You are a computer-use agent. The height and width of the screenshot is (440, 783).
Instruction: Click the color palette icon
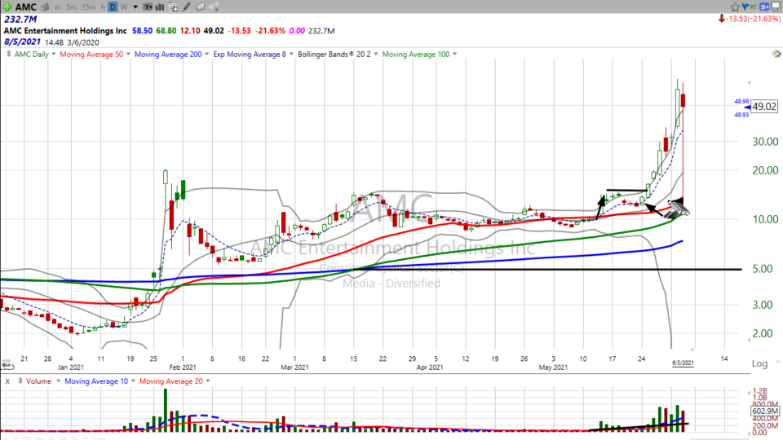click(776, 54)
